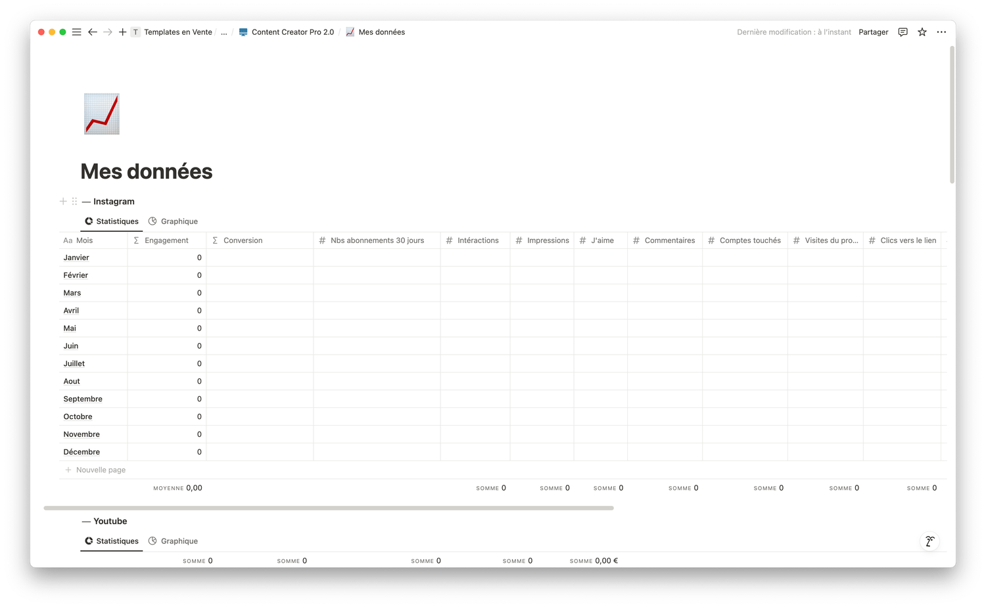Click the Moyenne 0,00 engagement calculation

click(177, 488)
